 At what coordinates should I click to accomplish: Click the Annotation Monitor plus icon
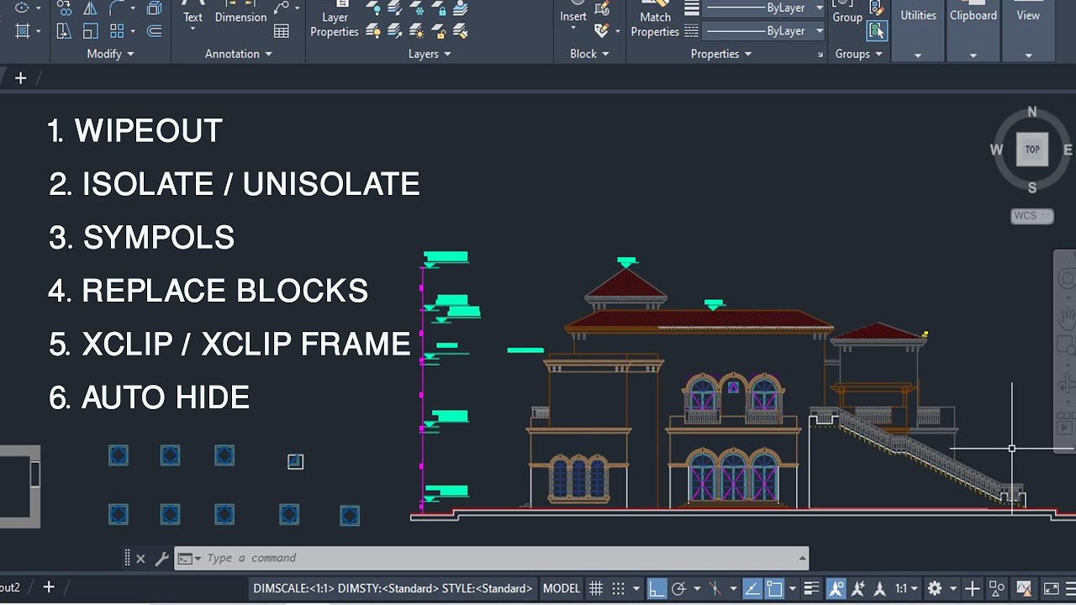click(x=973, y=588)
